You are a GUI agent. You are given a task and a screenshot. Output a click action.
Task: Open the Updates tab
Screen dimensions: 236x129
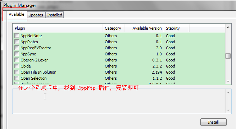(x=36, y=15)
